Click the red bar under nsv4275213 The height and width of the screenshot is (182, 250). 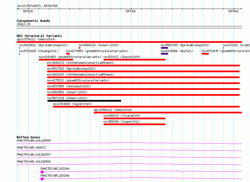pos(143,83)
